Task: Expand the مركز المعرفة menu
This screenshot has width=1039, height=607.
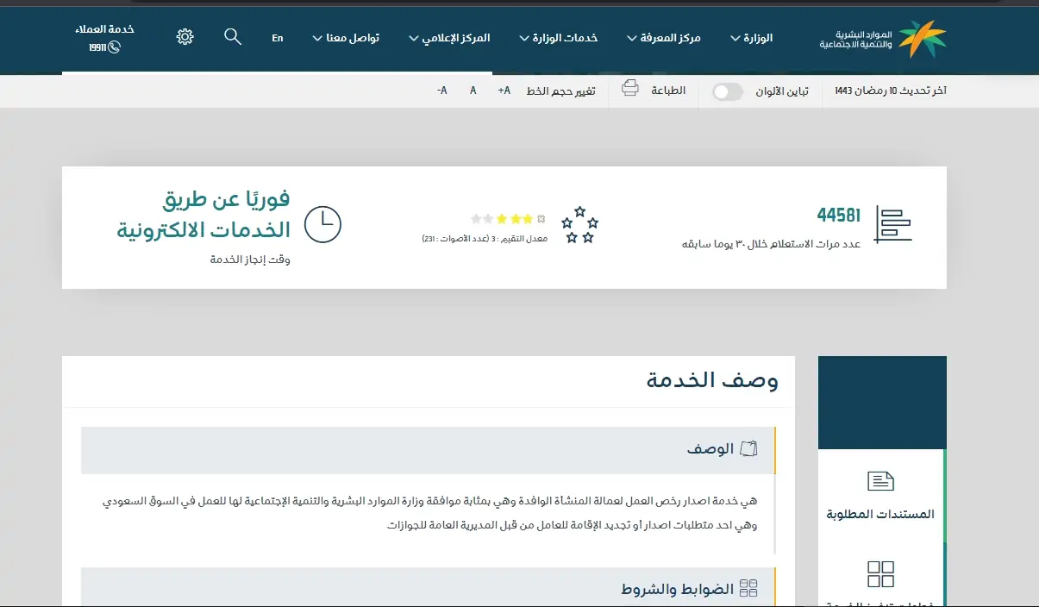Action: pos(664,38)
